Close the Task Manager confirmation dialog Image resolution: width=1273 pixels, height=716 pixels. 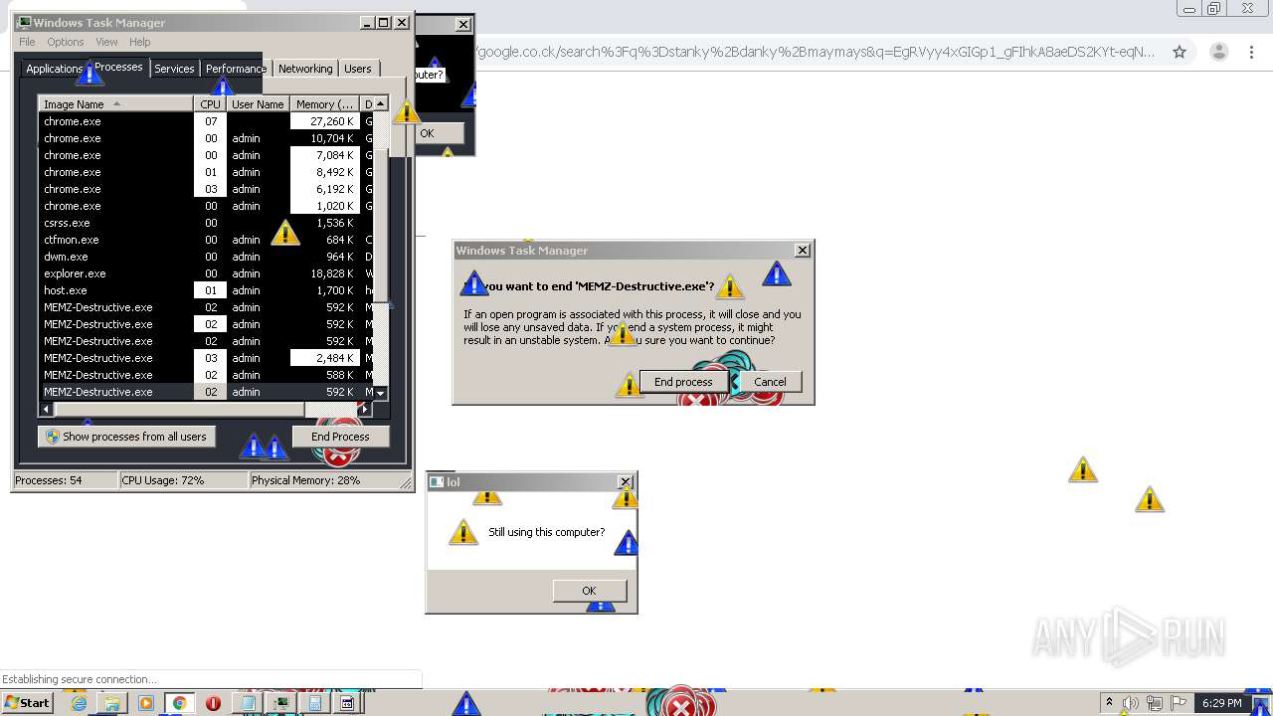(x=802, y=251)
